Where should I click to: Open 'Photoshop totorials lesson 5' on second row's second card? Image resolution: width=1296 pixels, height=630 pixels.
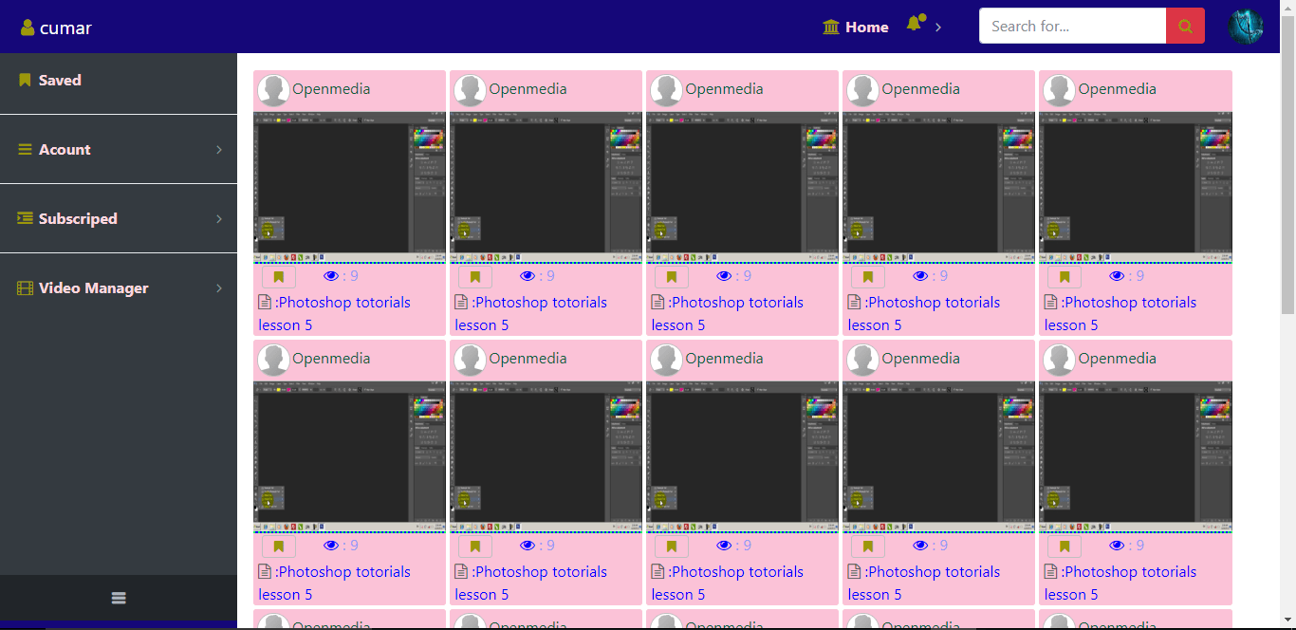pyautogui.click(x=531, y=584)
